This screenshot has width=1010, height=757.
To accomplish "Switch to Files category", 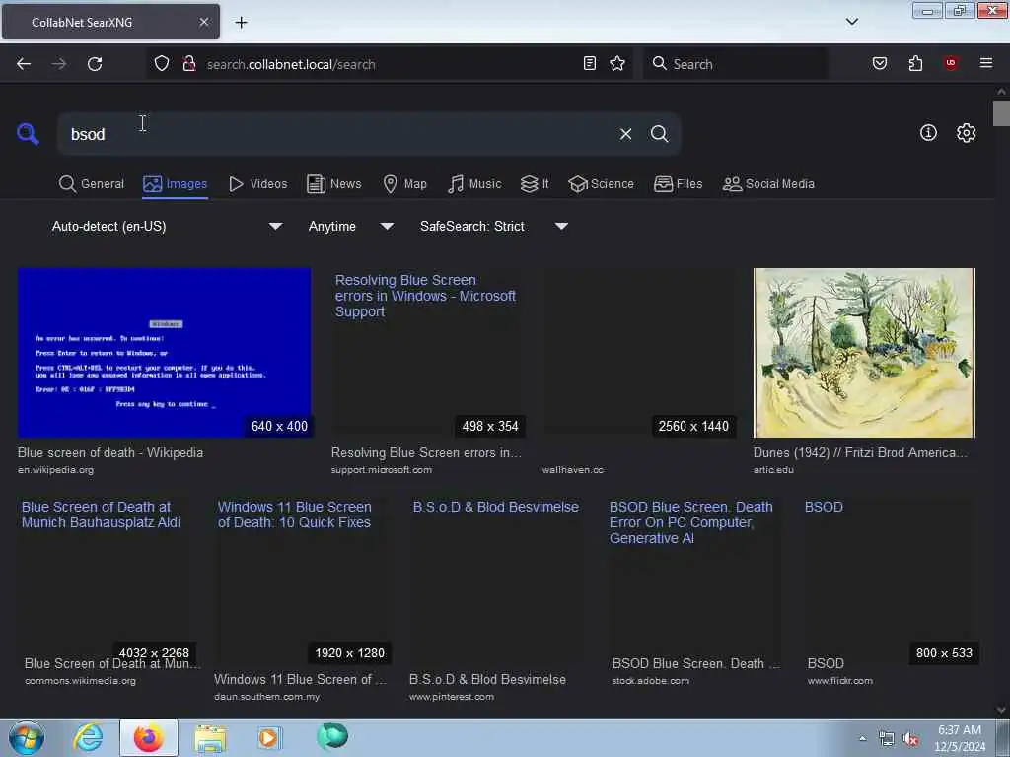I will 678,184.
